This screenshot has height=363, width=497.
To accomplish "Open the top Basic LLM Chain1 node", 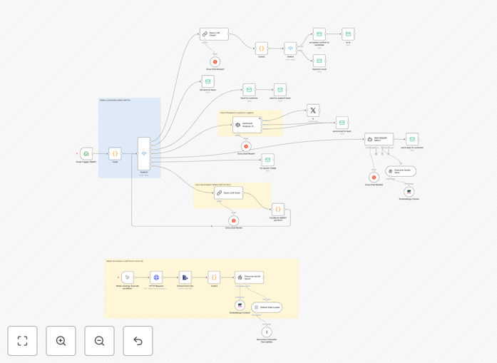I will 214,34.
